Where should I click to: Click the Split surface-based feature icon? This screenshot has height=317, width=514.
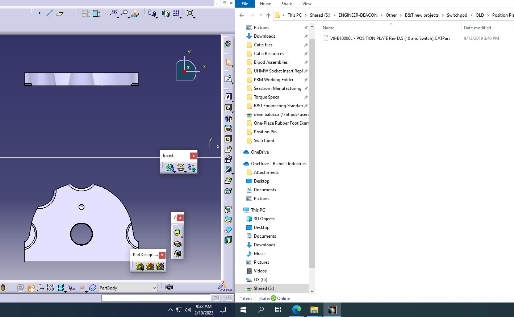coord(228,209)
